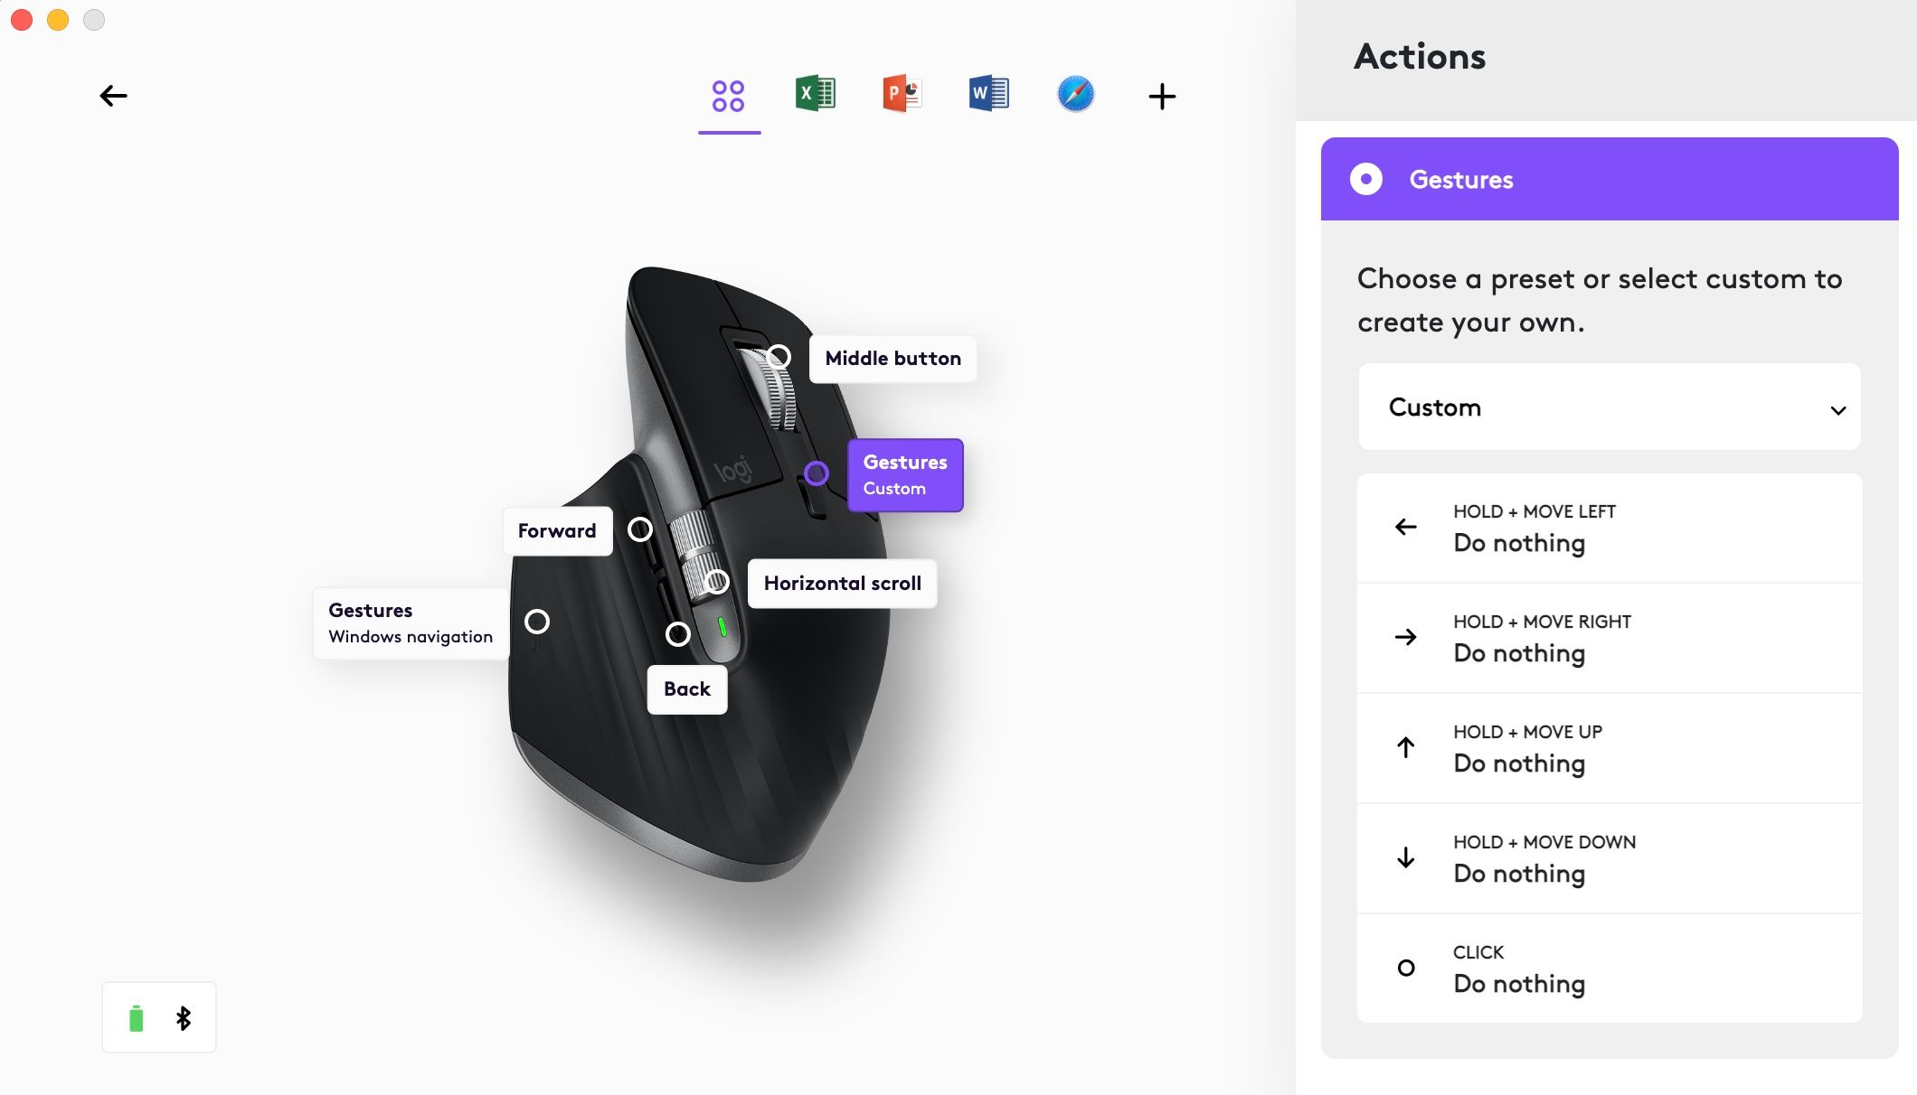Open the Forward button label
Image resolution: width=1917 pixels, height=1095 pixels.
(554, 529)
